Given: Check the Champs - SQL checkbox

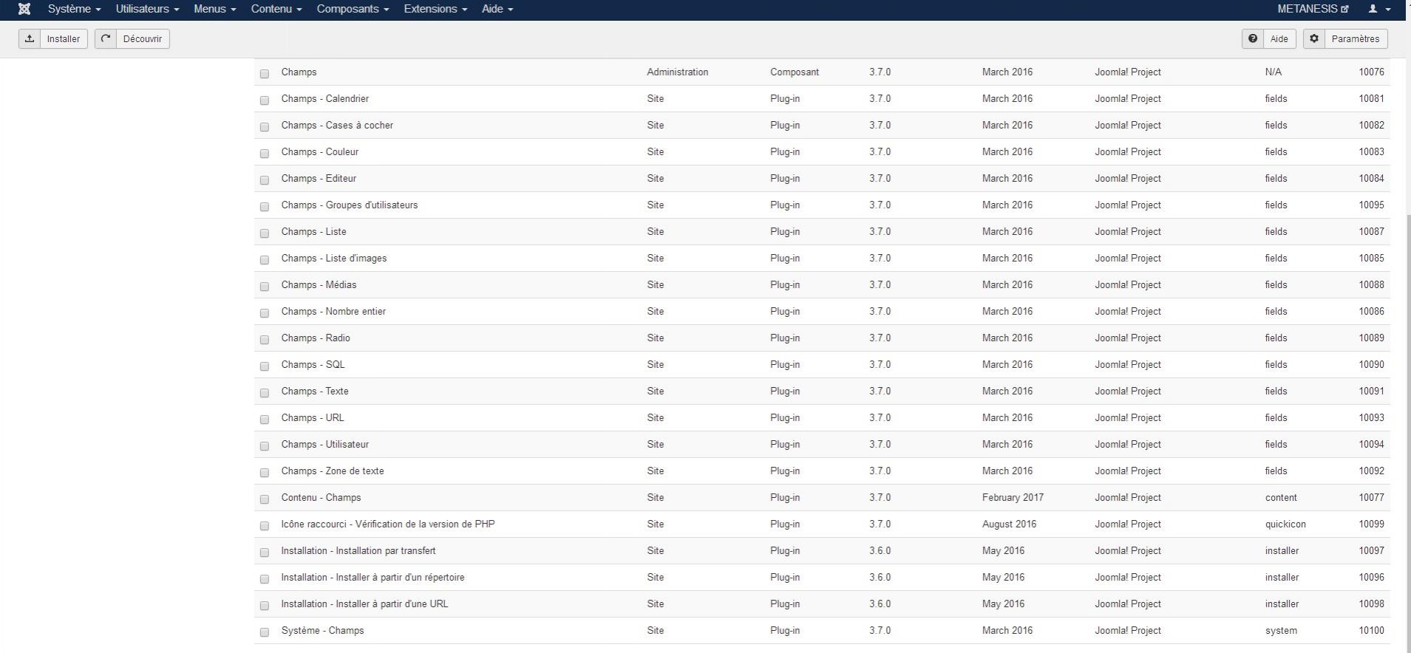Looking at the screenshot, I should [265, 366].
